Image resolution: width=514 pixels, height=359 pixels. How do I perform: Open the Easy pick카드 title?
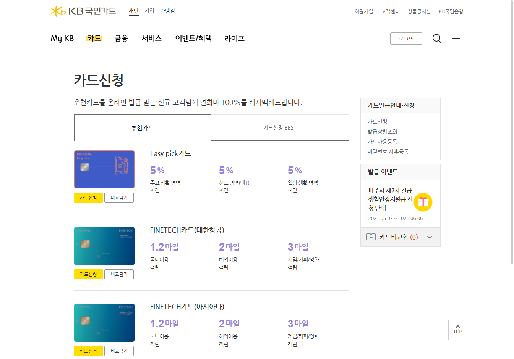170,153
